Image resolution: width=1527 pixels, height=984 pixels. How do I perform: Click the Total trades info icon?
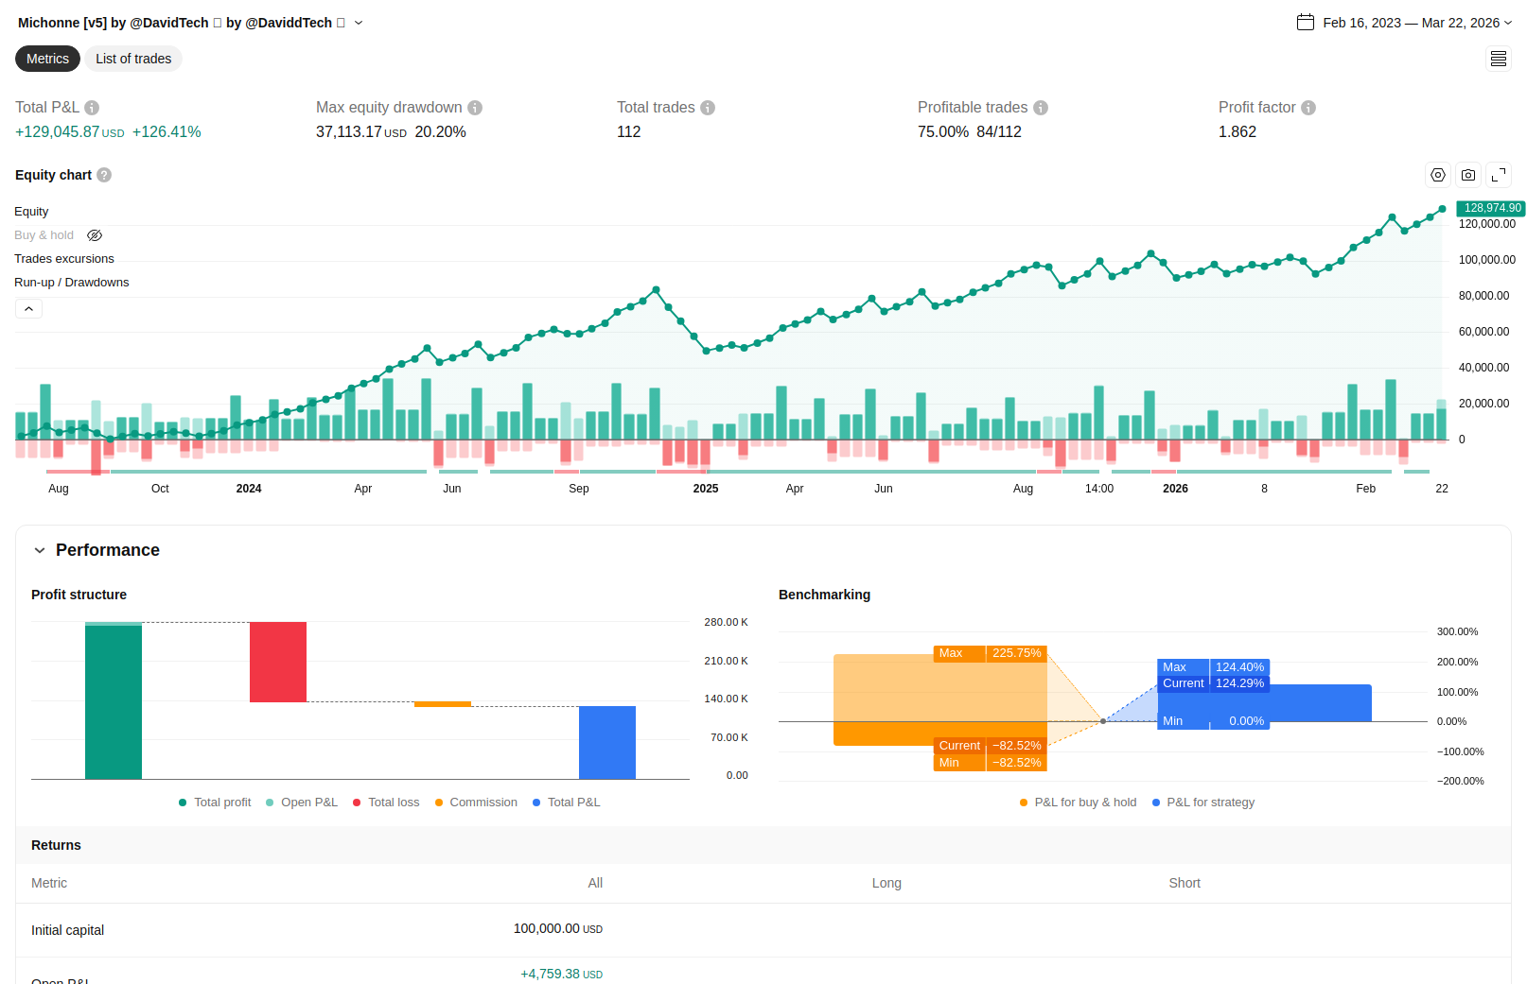click(708, 108)
